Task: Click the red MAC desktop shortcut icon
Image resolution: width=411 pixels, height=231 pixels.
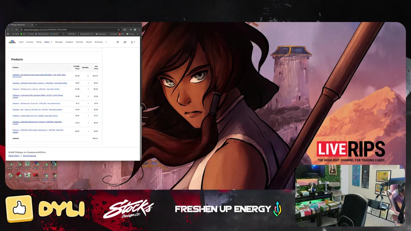Action: 36,175
